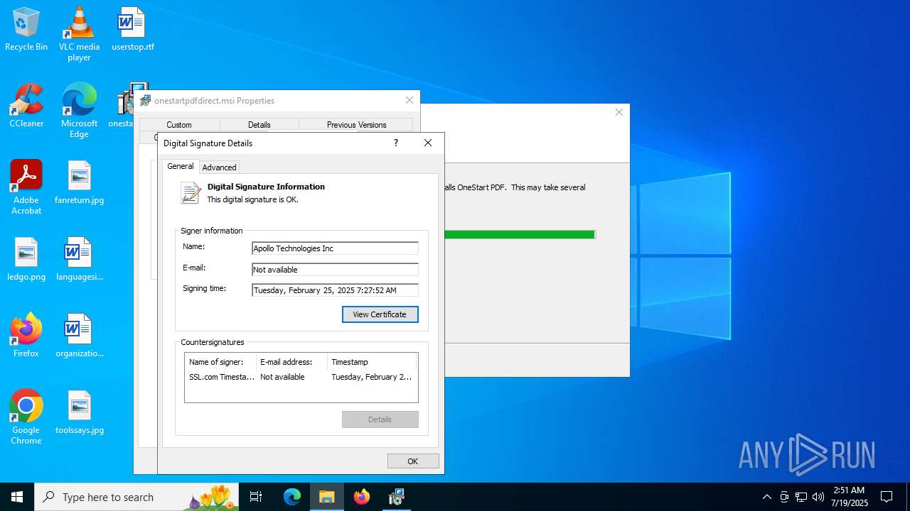Click the green installer progress bar
910x511 pixels.
(x=520, y=234)
